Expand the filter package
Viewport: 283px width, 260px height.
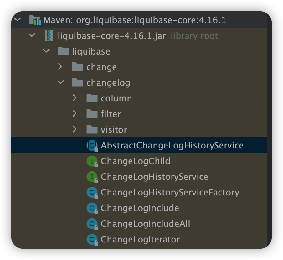point(75,114)
